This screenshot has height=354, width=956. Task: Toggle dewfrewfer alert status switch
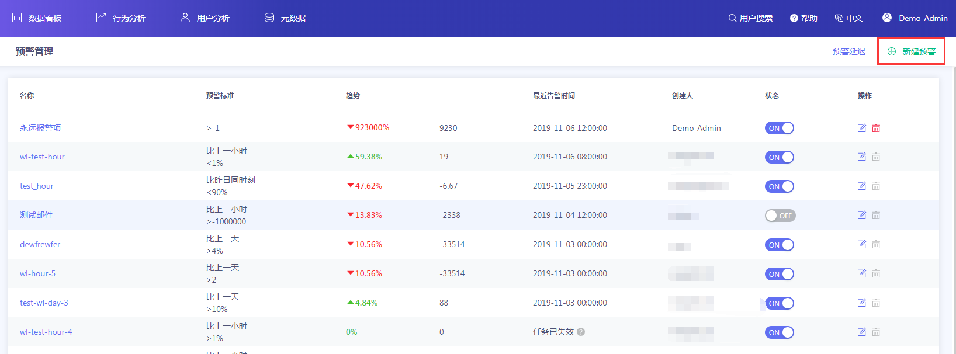pos(780,245)
